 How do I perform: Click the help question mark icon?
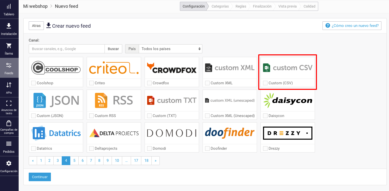coord(328,25)
